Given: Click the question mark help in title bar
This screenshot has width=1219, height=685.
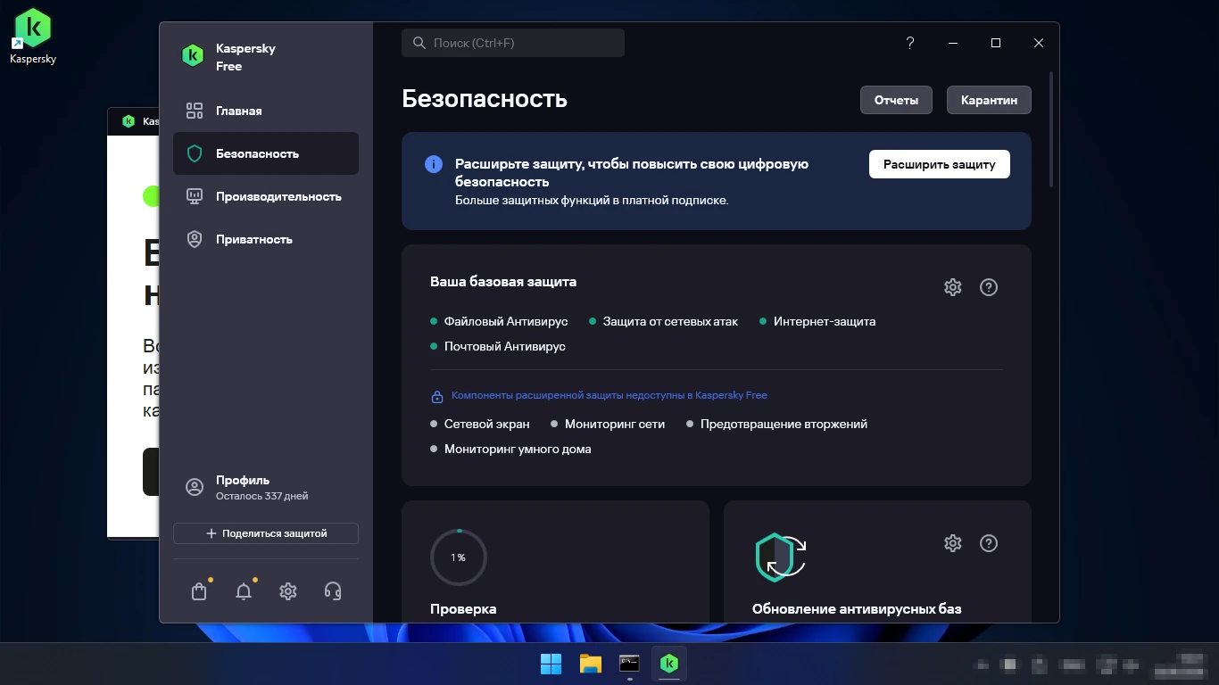Looking at the screenshot, I should 910,43.
